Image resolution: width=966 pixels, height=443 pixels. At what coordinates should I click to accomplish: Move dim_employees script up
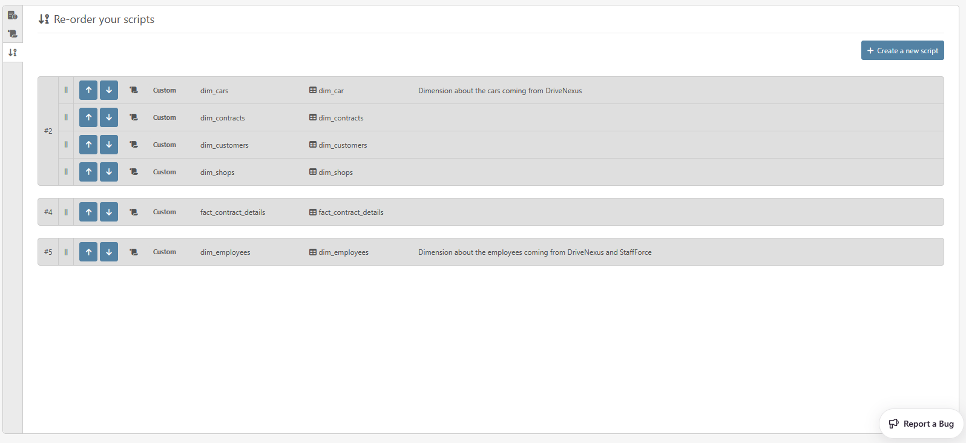pyautogui.click(x=88, y=252)
